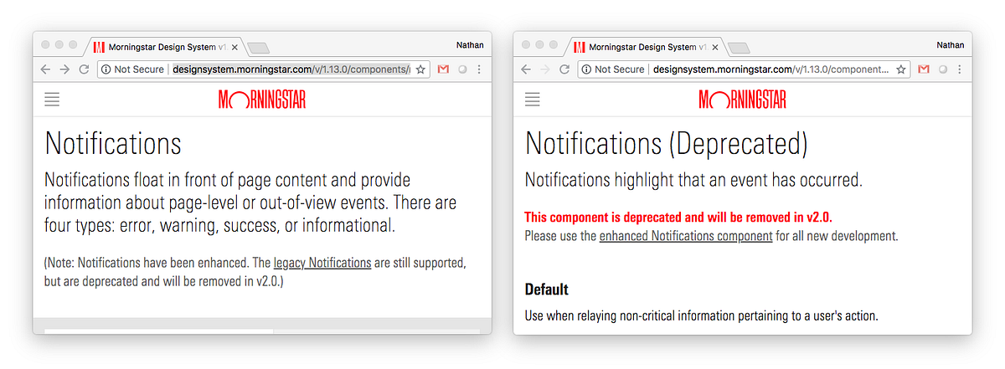The image size is (1005, 369).
Task: Close the tab in left browser window
Action: pos(233,48)
